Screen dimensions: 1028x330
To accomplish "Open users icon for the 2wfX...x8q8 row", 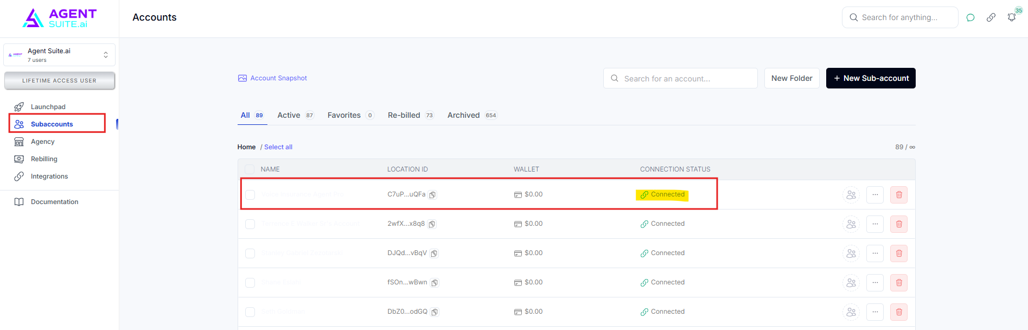I will pyautogui.click(x=851, y=224).
